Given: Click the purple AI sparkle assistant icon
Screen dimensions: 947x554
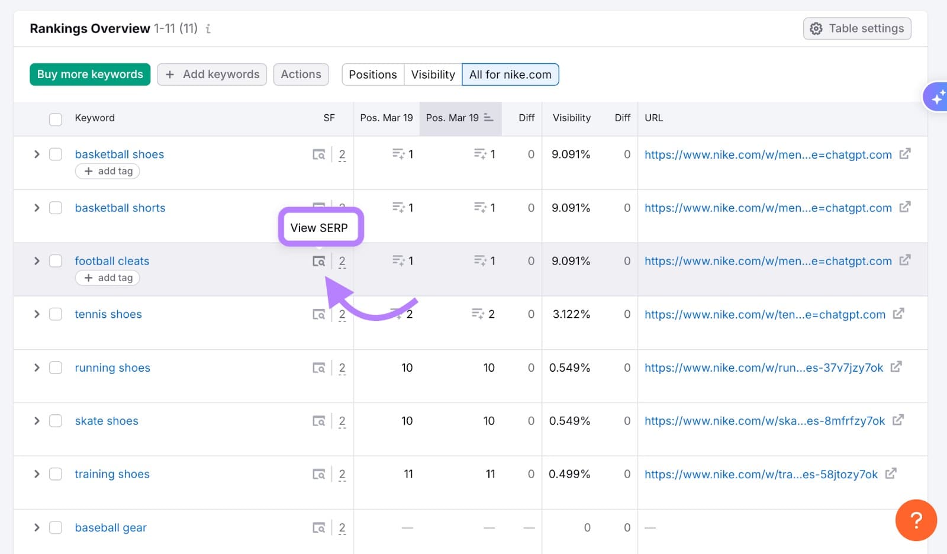Looking at the screenshot, I should click(937, 97).
